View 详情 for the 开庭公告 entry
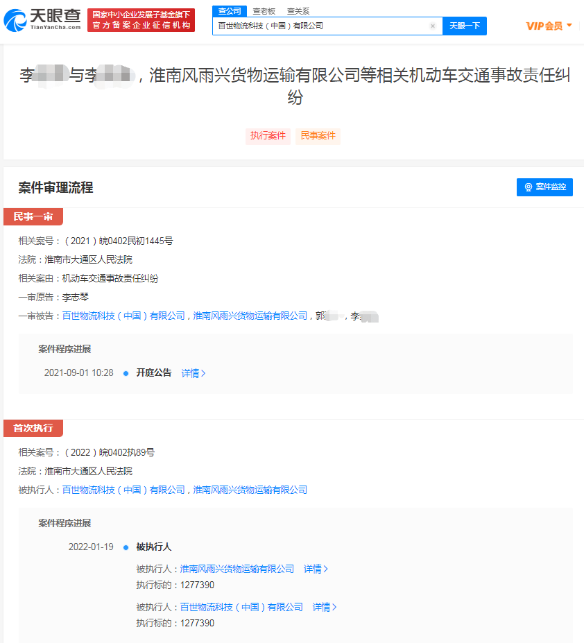This screenshot has width=584, height=643. (193, 373)
